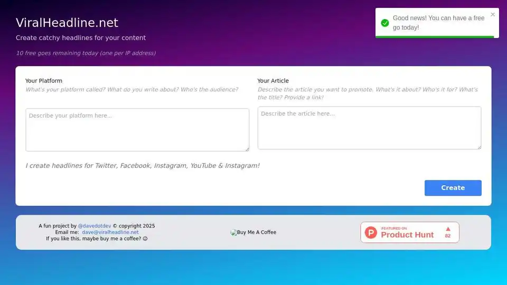Open the @davedotdev profile link
The height and width of the screenshot is (285, 507).
(x=95, y=226)
